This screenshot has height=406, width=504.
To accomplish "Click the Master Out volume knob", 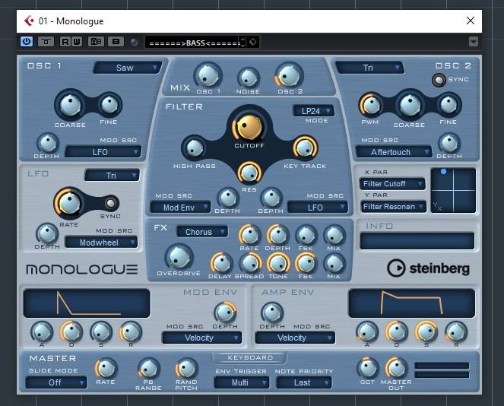I will coord(396,368).
